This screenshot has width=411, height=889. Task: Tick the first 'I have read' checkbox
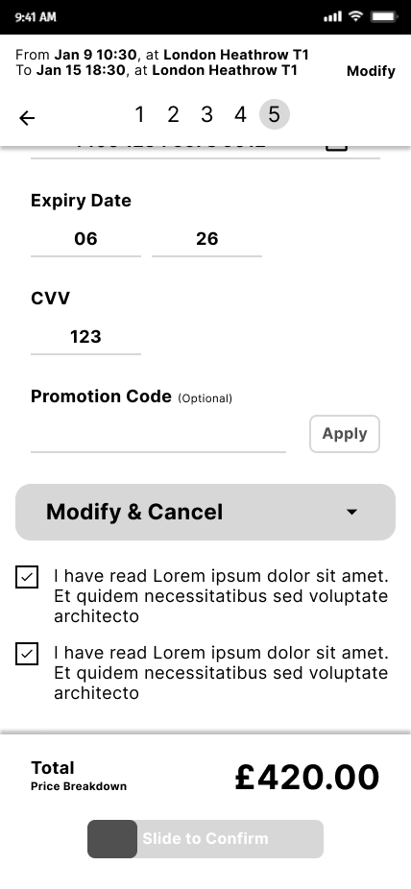[27, 577]
